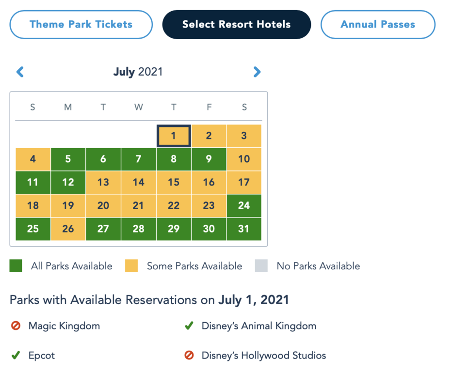
Task: Select July 31 calendar date
Action: point(244,229)
